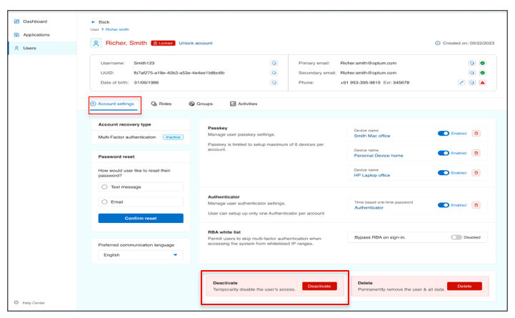Click the Applications sidebar icon
515x318 pixels.
click(x=16, y=35)
